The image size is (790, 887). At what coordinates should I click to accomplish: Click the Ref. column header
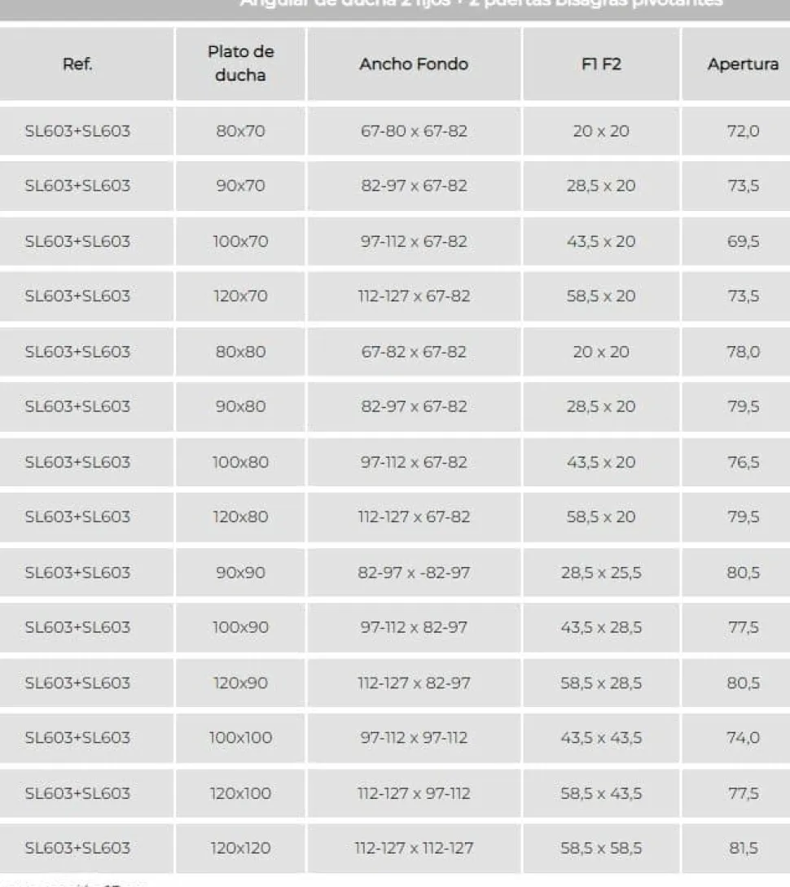pyautogui.click(x=77, y=64)
